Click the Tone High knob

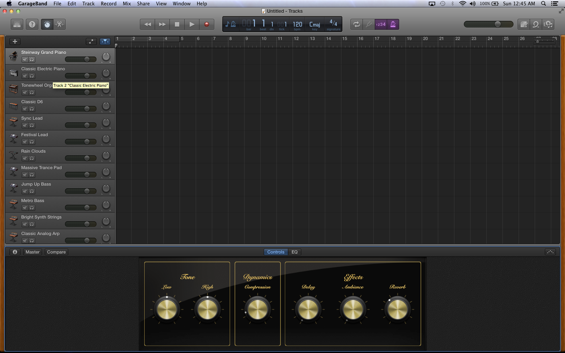coord(208,309)
